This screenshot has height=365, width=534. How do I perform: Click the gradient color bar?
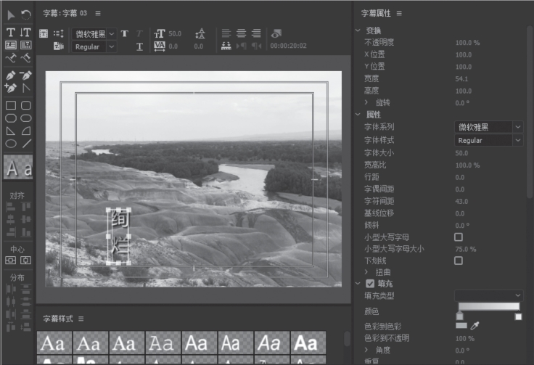(489, 306)
